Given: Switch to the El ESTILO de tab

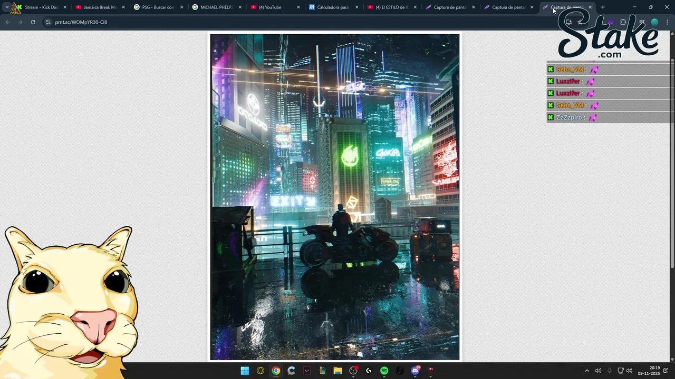Looking at the screenshot, I should (x=391, y=7).
